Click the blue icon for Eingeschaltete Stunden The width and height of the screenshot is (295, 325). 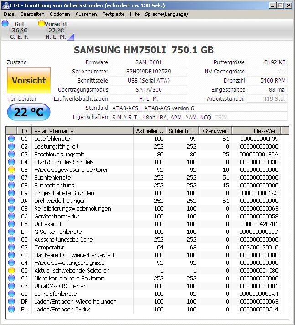pyautogui.click(x=11, y=193)
